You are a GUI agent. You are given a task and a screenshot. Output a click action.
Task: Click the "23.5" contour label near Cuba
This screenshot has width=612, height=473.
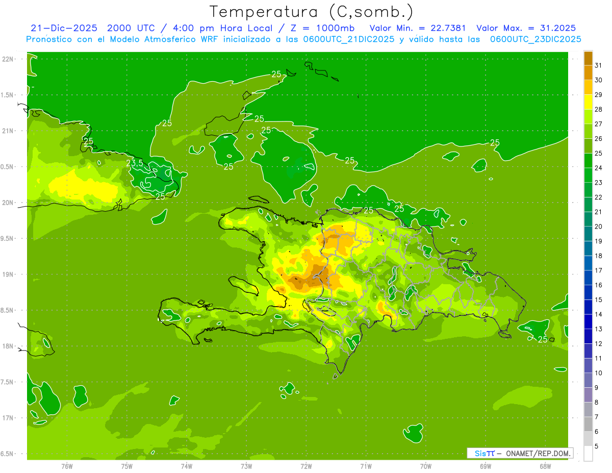[135, 163]
